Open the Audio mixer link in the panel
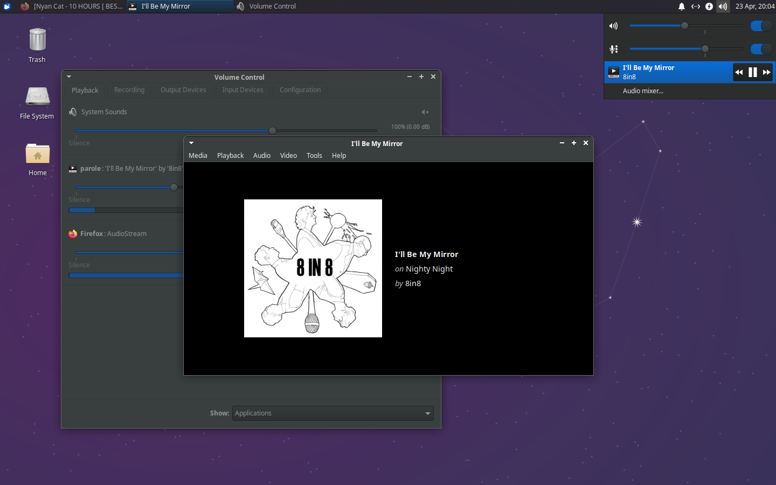 (x=643, y=91)
